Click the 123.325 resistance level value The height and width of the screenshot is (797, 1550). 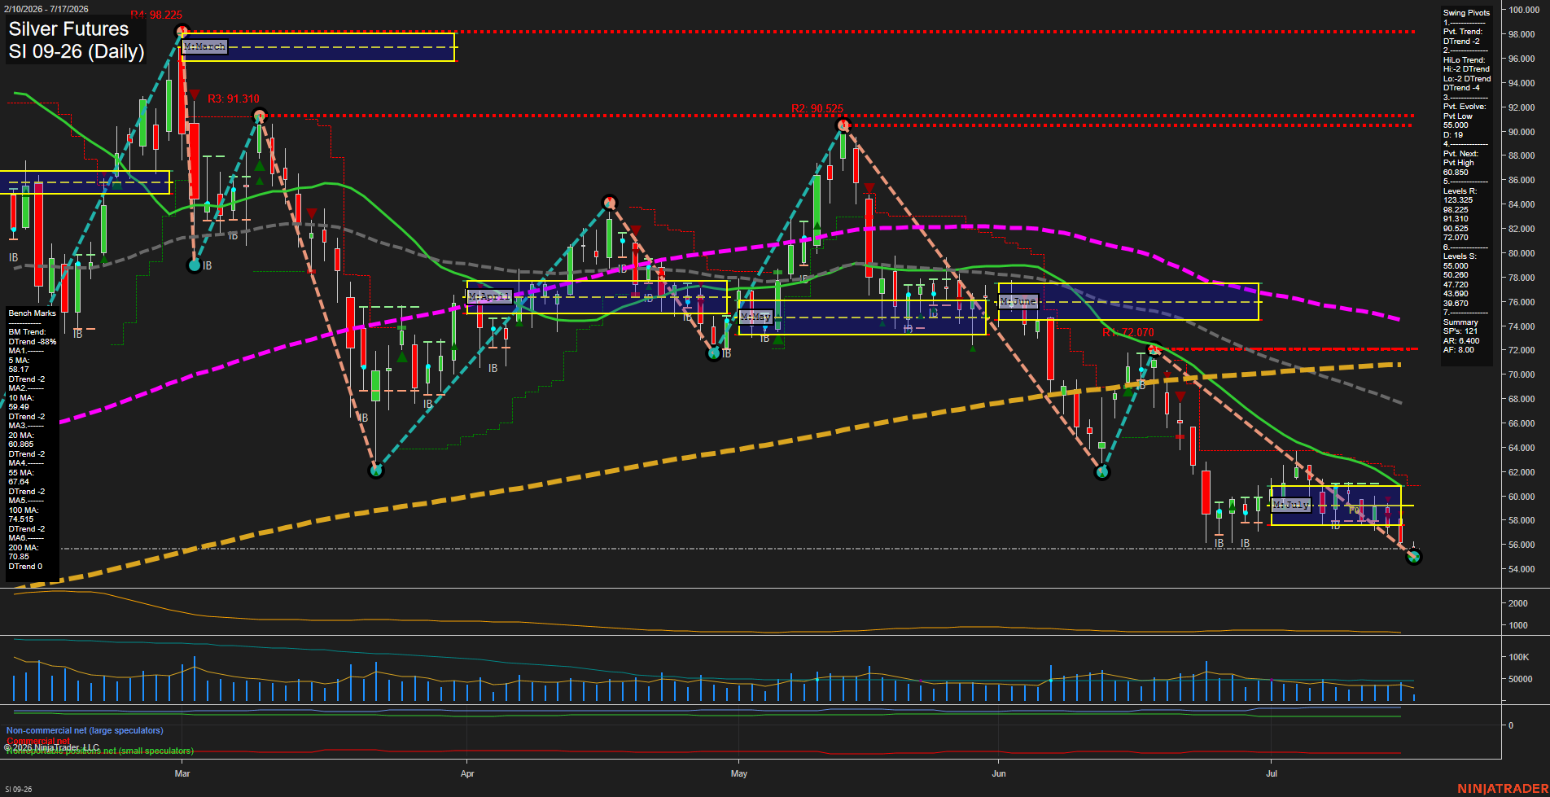click(1457, 200)
